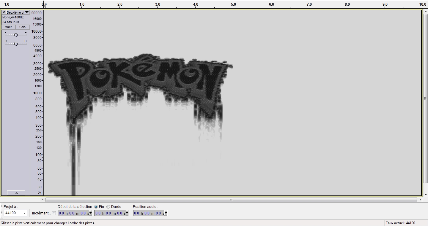
Task: Click the 250 label on frequency scale
Action: tap(39, 130)
